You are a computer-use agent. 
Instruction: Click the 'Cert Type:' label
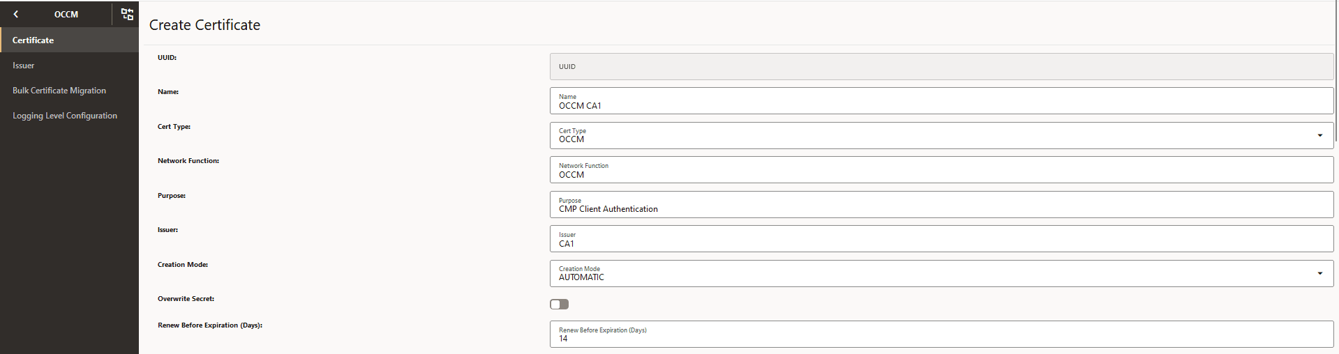pyautogui.click(x=174, y=127)
